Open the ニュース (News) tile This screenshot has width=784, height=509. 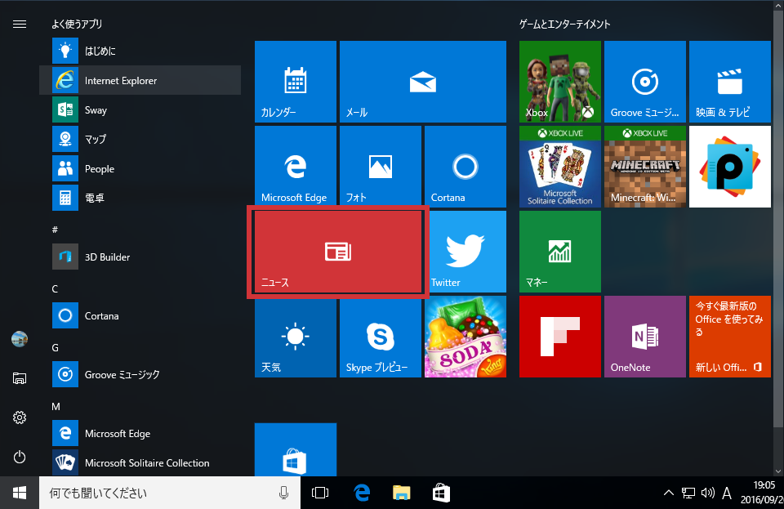(x=338, y=252)
